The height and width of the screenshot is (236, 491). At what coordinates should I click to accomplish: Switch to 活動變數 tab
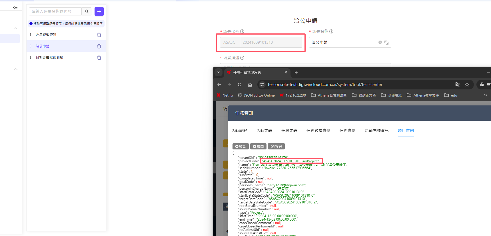coord(239,131)
